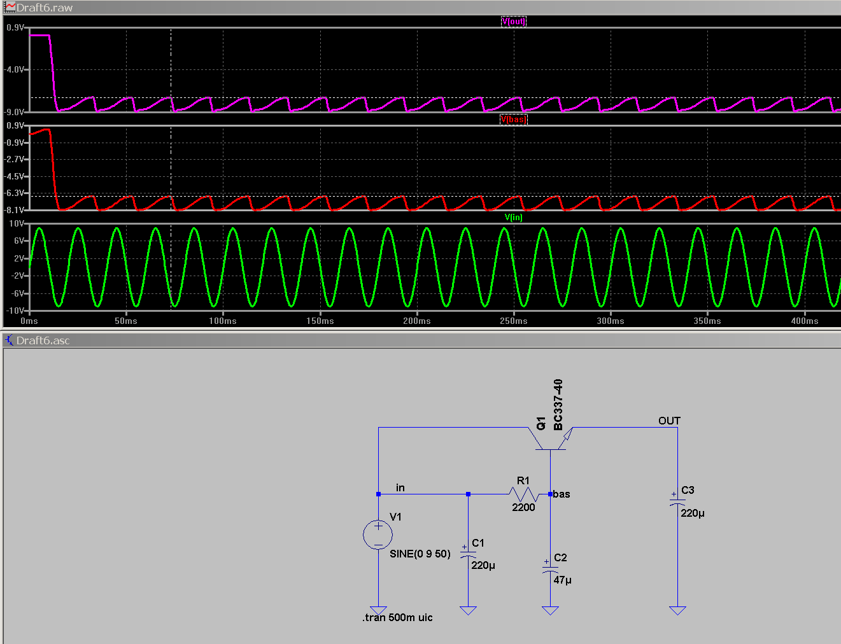Screen dimensions: 841x644
Task: Click the V(out) trace label
Action: [513, 22]
